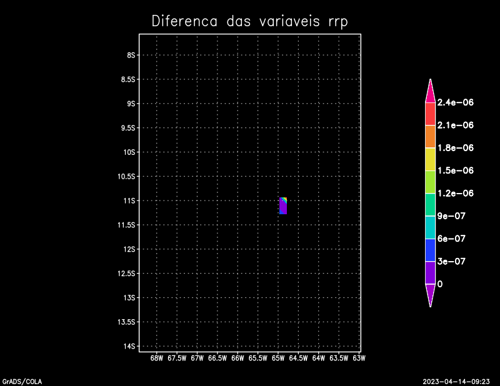Click the 0 colorbar value label
Image resolution: width=500 pixels, height=386 pixels.
point(440,284)
